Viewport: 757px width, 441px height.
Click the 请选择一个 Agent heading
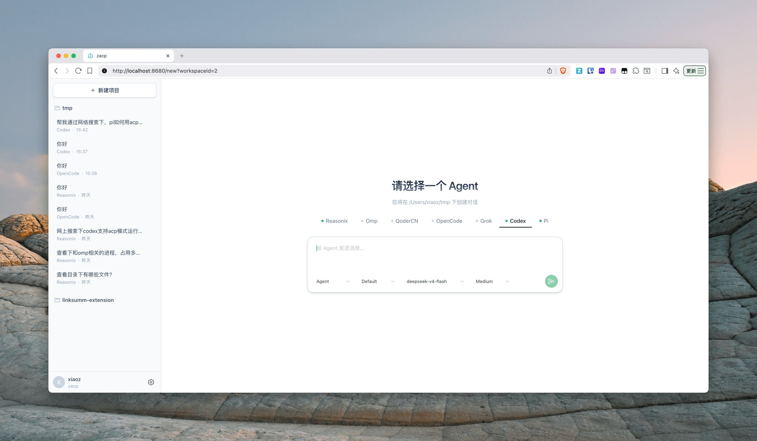click(x=435, y=186)
